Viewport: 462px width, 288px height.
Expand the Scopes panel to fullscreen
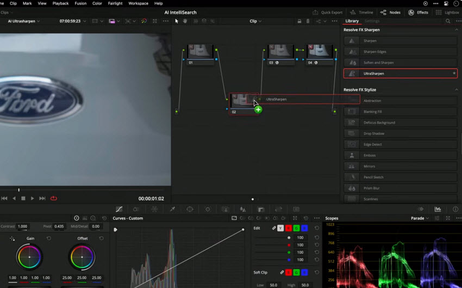point(448,218)
